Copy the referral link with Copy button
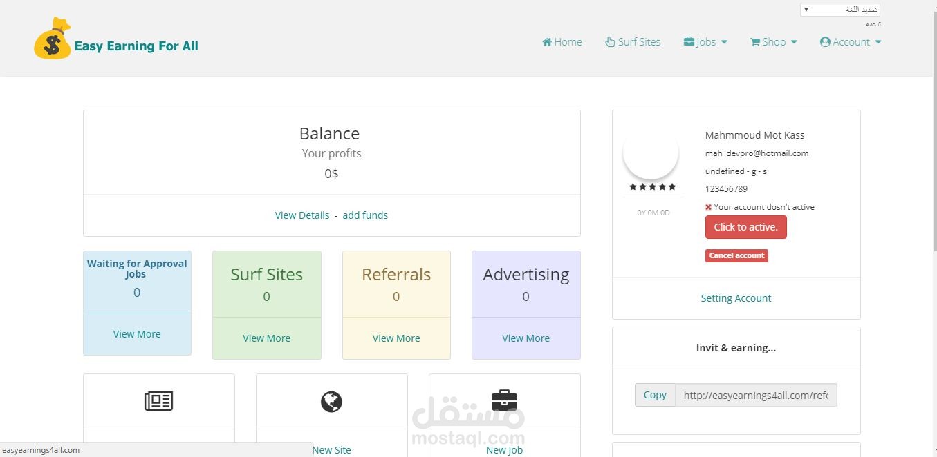Viewport: 937px width, 457px height. [655, 395]
